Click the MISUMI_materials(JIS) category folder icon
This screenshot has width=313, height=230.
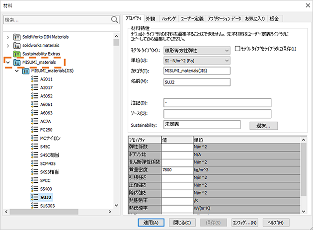[26, 71]
